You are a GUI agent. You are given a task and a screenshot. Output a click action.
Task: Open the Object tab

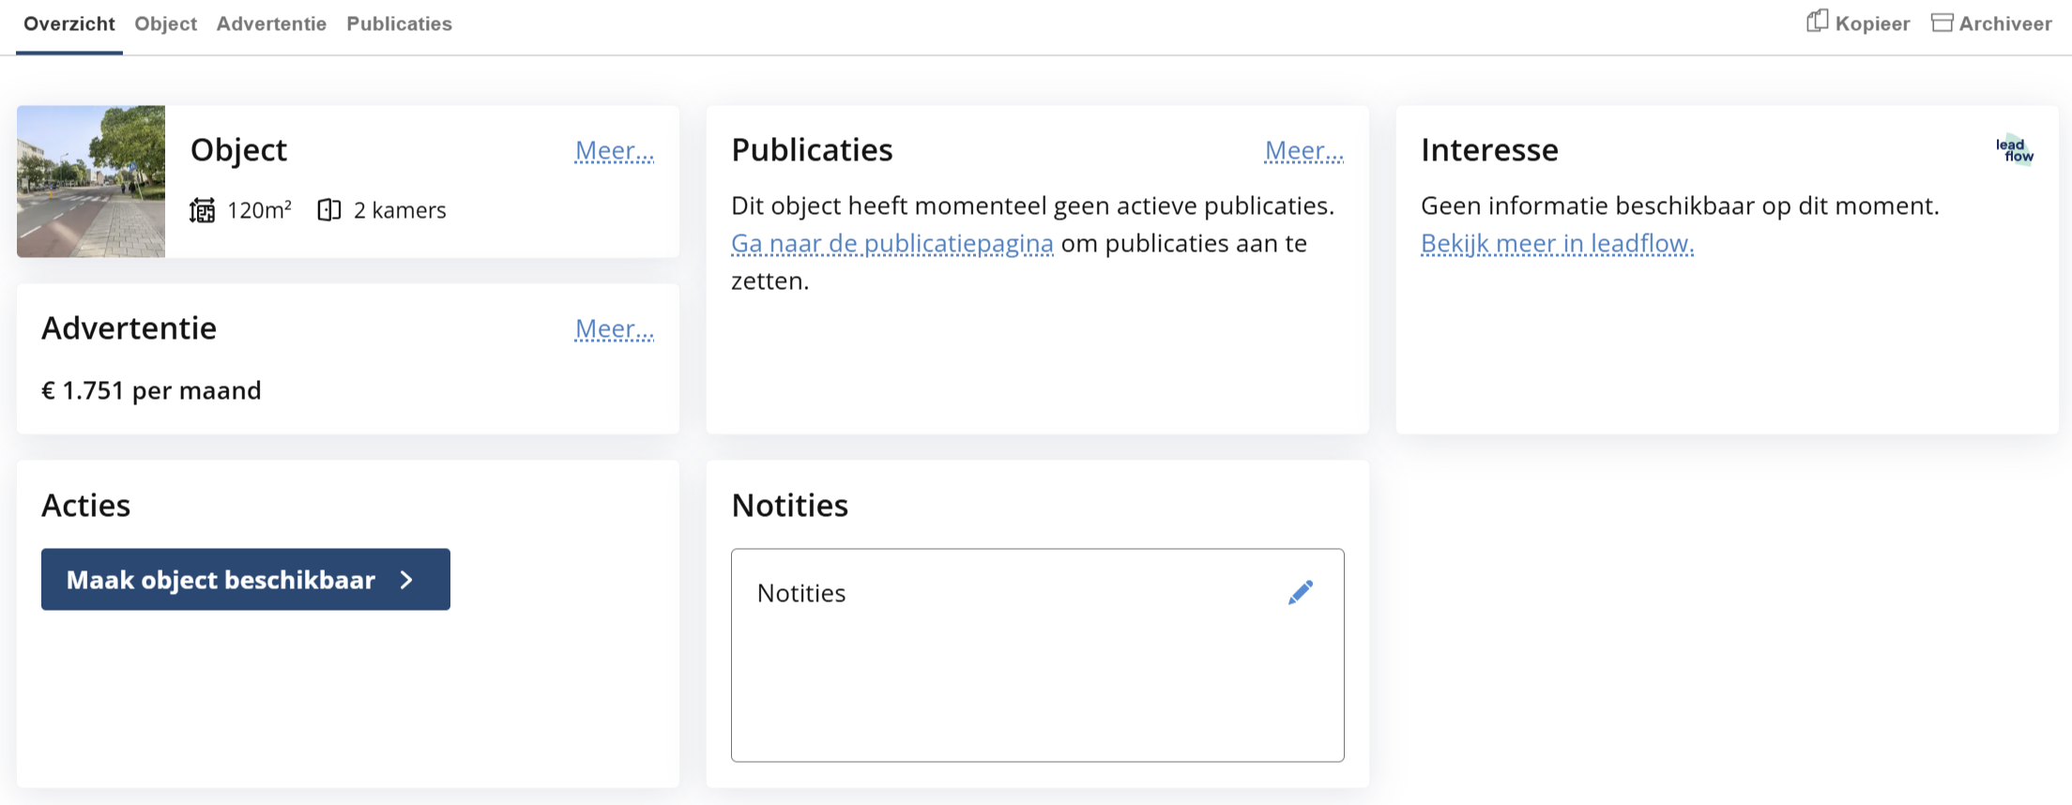tap(165, 24)
